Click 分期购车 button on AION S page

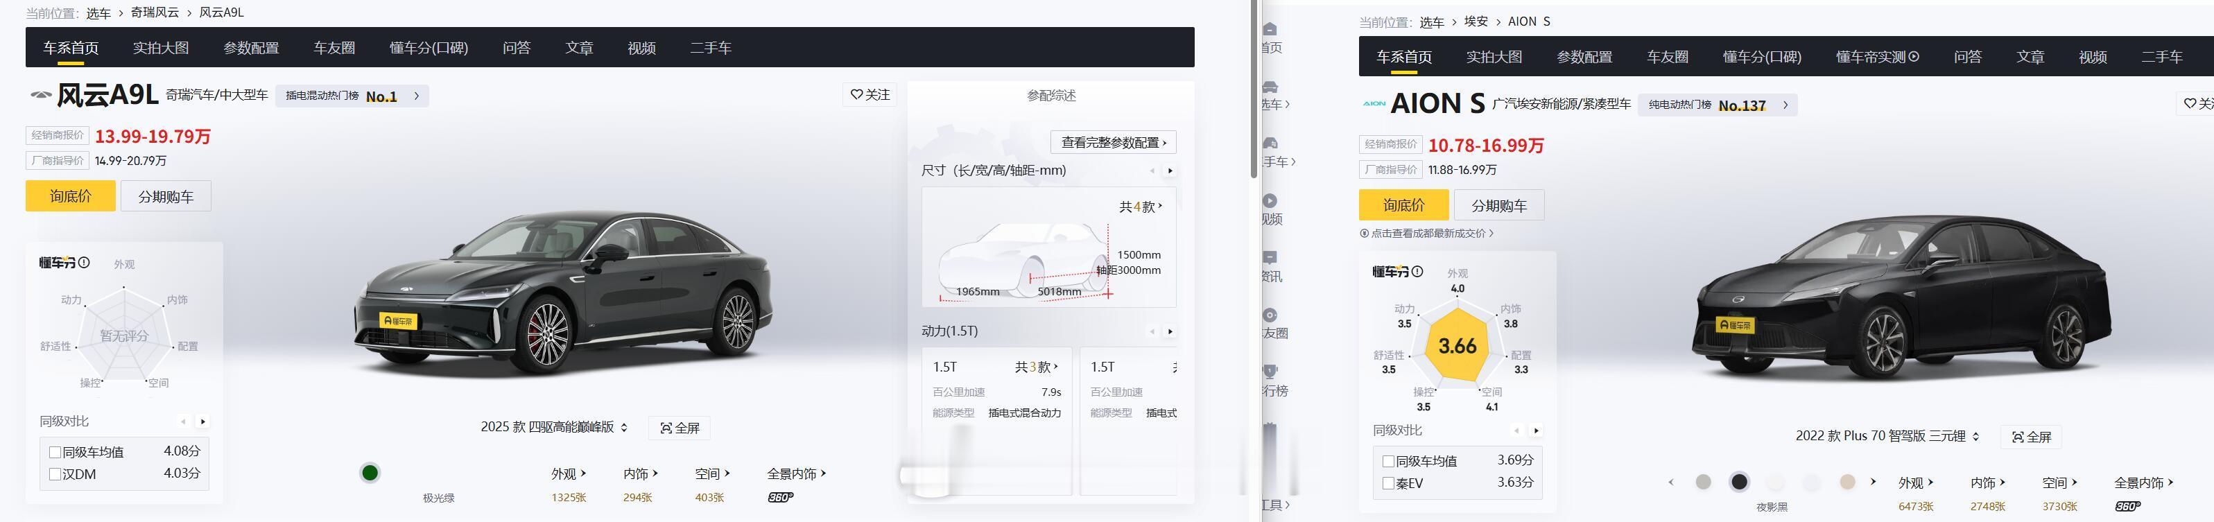point(1499,205)
